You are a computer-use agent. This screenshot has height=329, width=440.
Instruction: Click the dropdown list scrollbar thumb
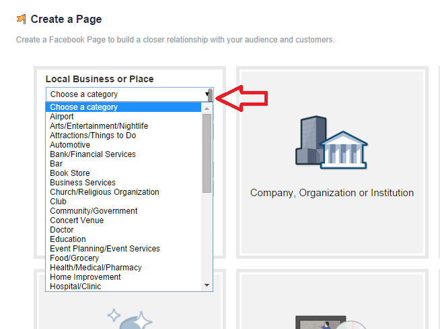coord(207,152)
